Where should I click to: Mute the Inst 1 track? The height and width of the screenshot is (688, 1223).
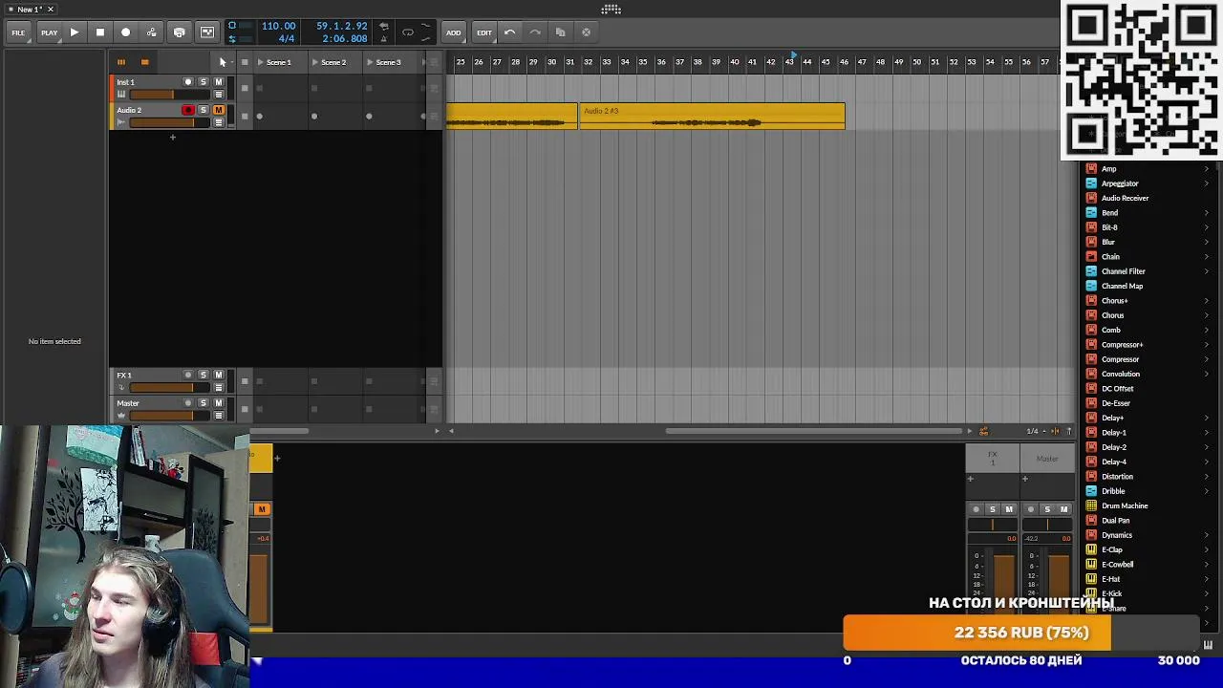click(218, 82)
